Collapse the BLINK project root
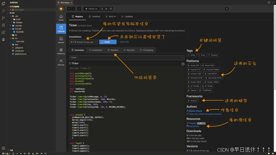Image resolution: width=276 pixels, height=155 pixels. click(8, 13)
